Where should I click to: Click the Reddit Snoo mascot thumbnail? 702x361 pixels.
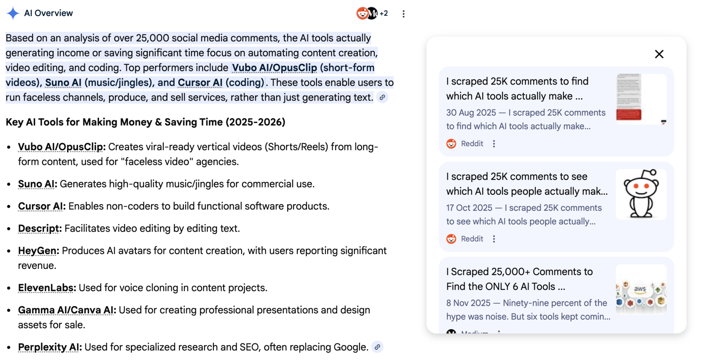[x=641, y=194]
